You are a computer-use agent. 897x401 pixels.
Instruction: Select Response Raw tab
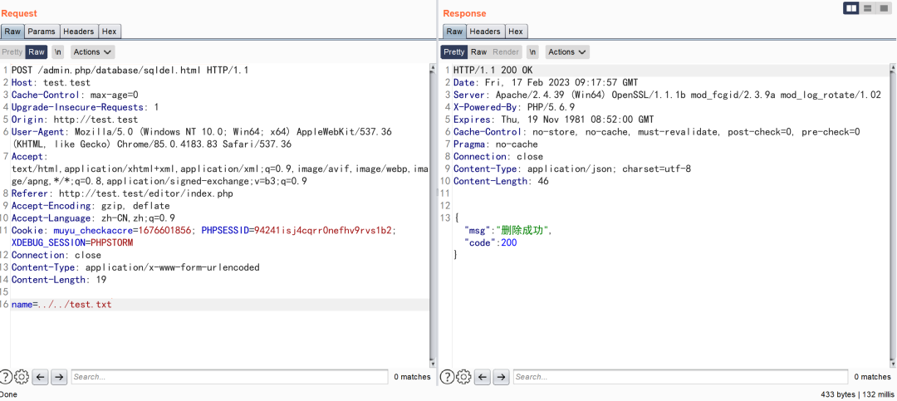pos(454,32)
